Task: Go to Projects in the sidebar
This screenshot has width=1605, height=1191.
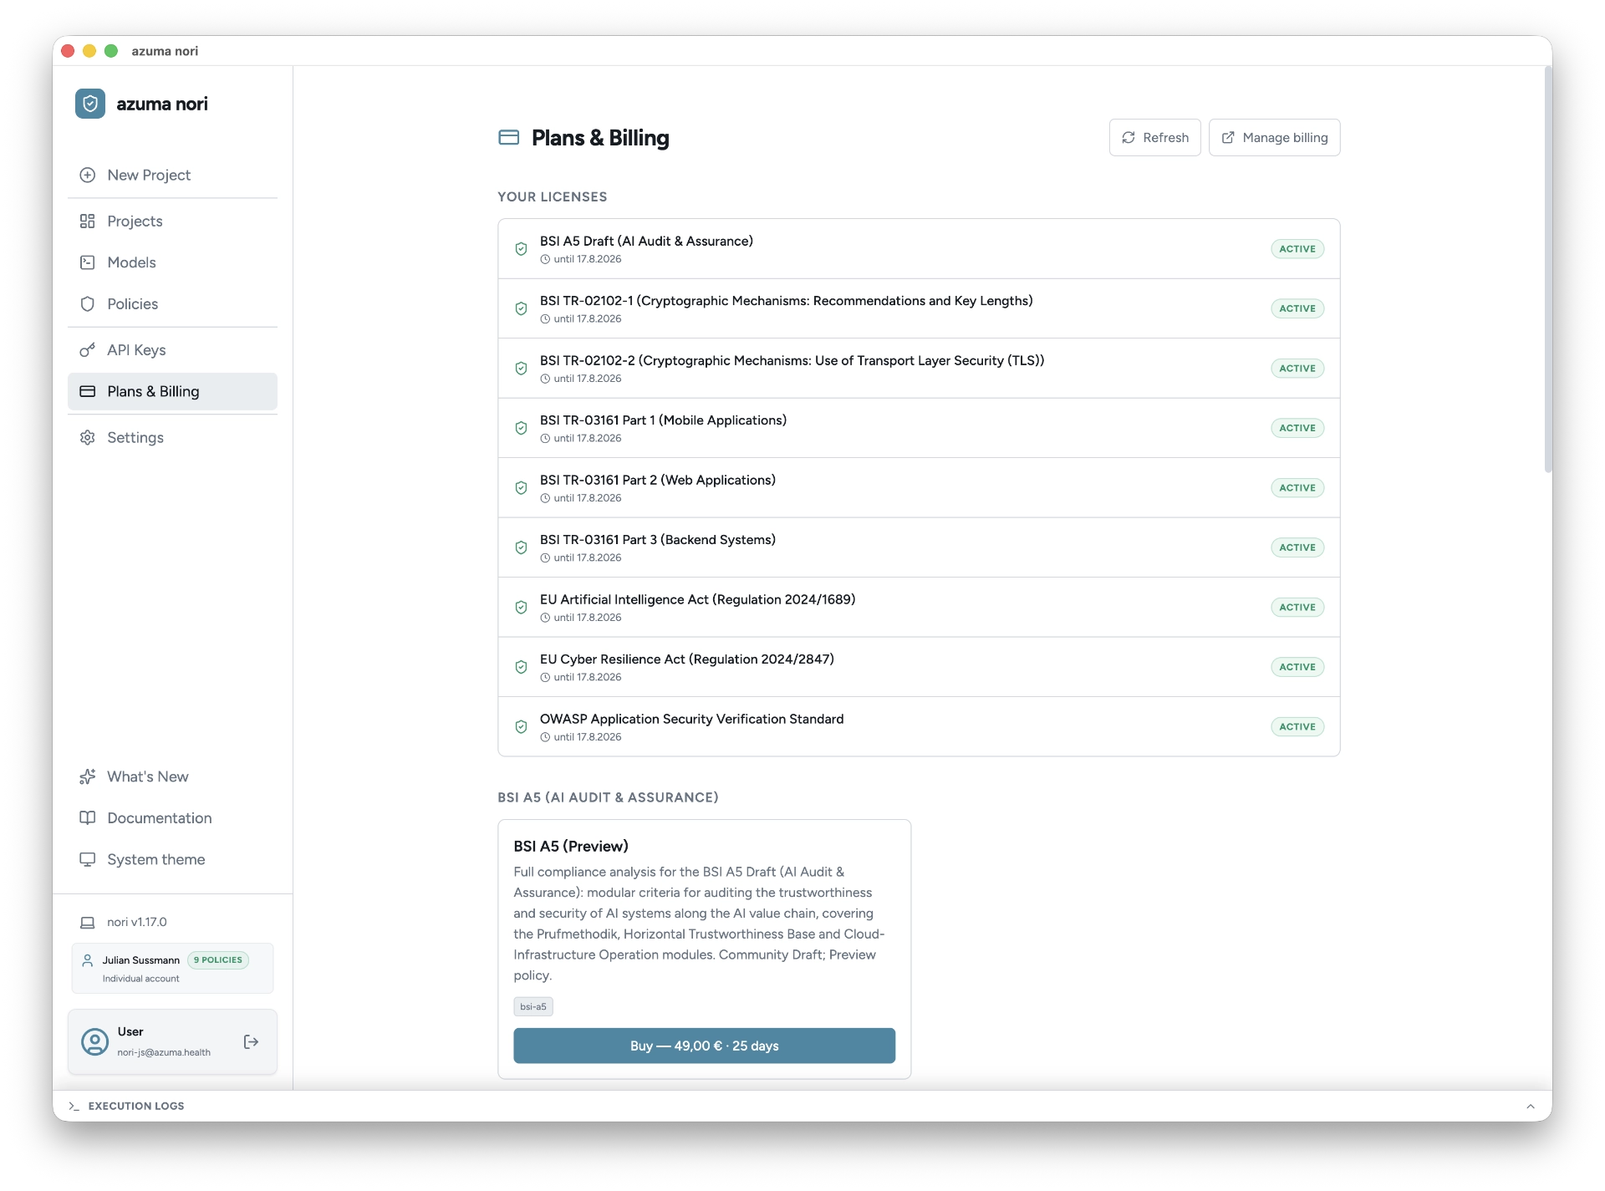Action: point(172,221)
